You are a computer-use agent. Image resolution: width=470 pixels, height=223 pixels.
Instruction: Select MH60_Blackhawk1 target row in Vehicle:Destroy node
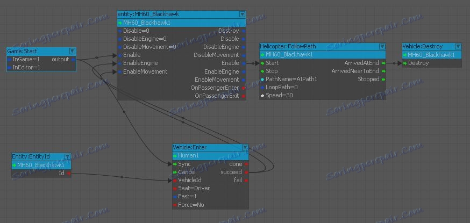click(x=432, y=55)
